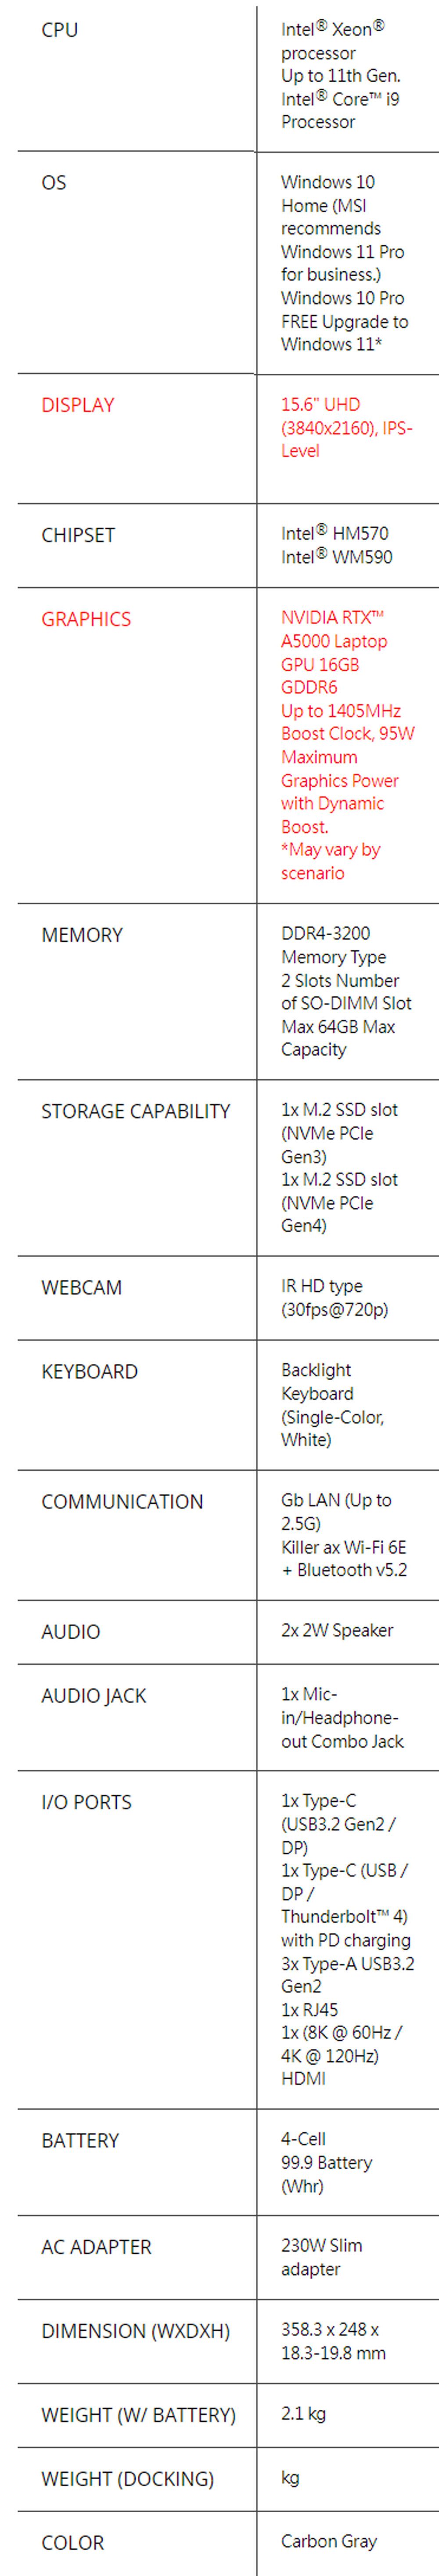Click the CPU row label
This screenshot has width=439, height=2576.
pyautogui.click(x=60, y=30)
